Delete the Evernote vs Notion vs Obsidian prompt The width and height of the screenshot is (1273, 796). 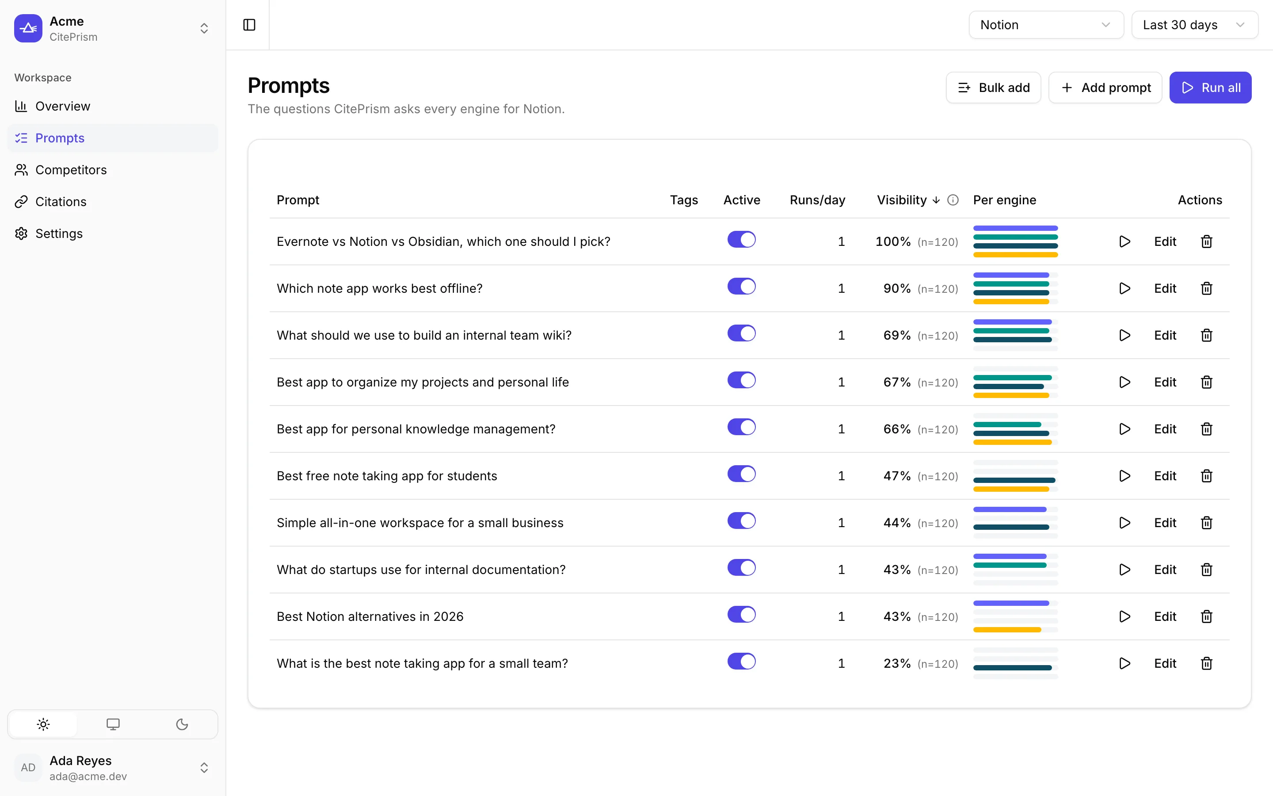1206,241
